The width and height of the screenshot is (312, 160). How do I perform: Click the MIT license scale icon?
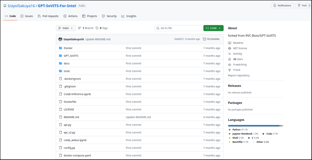(x=230, y=48)
